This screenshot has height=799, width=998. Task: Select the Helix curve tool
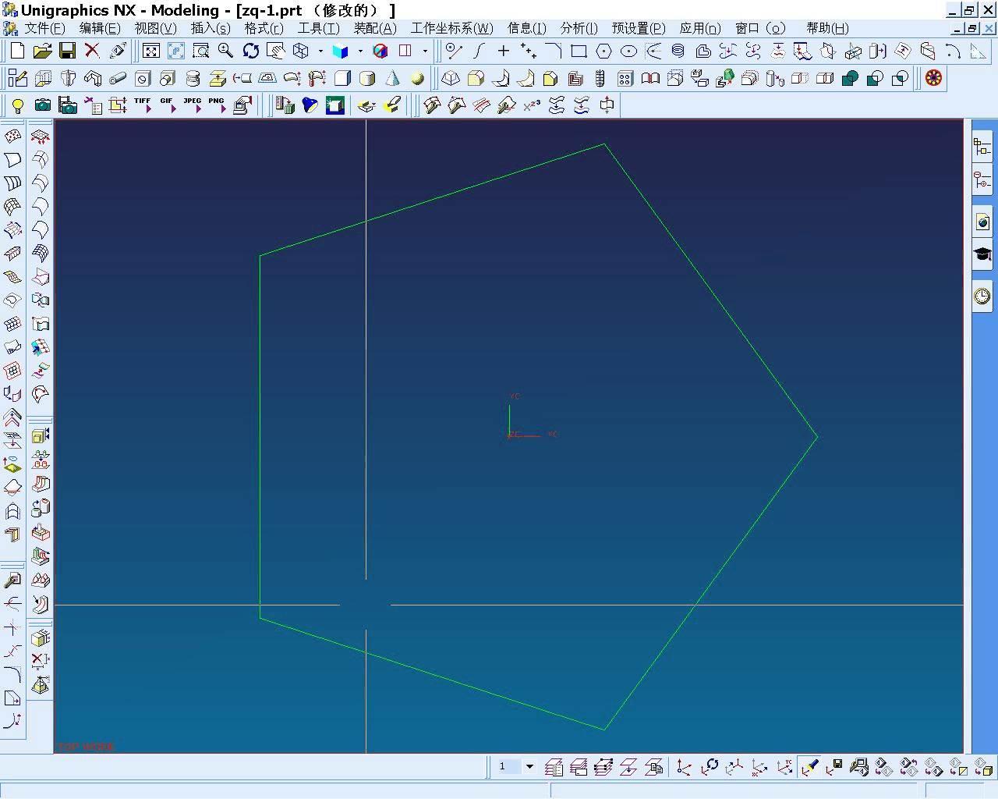[678, 51]
